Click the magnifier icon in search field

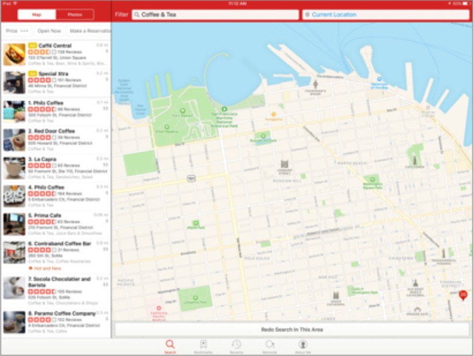pos(136,14)
